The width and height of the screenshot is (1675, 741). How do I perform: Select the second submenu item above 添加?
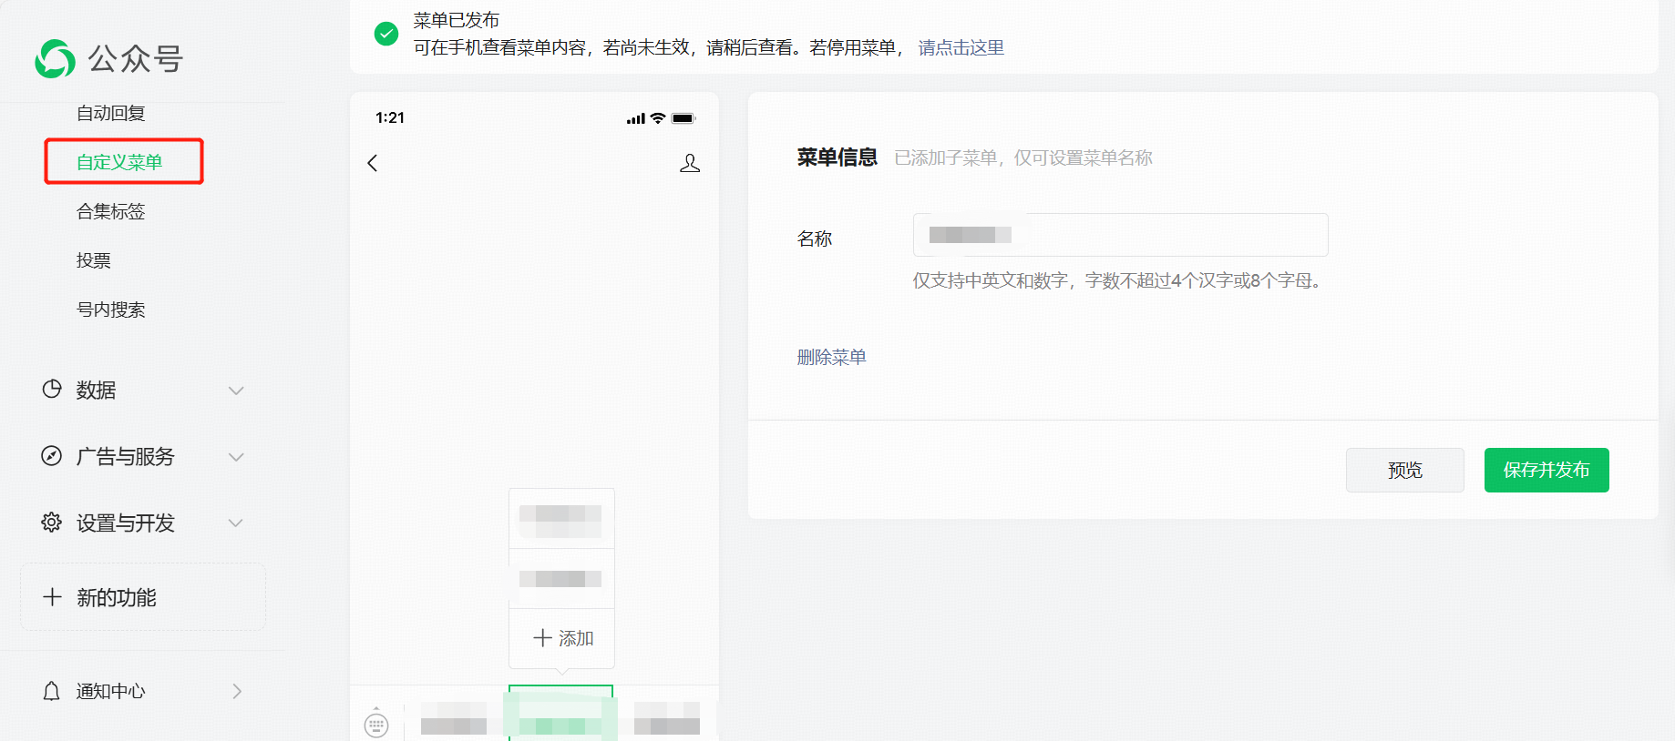pyautogui.click(x=561, y=579)
